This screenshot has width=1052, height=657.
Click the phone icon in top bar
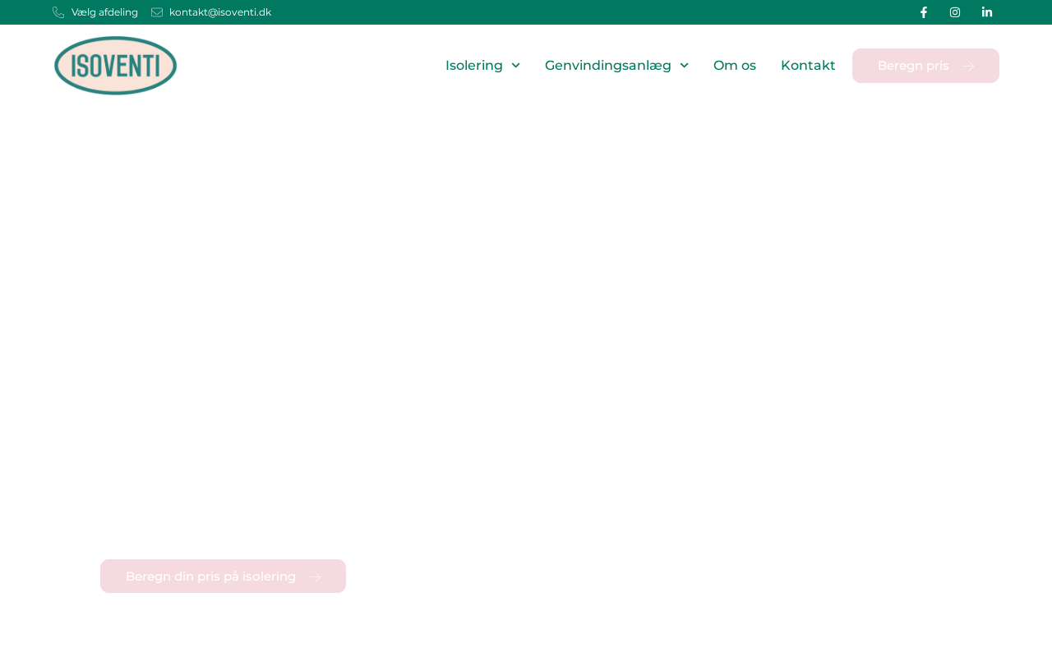pos(58,12)
